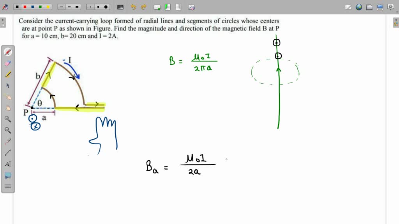This screenshot has height=224, width=399.
Task: Click the monitor display button
Action: point(380,7)
